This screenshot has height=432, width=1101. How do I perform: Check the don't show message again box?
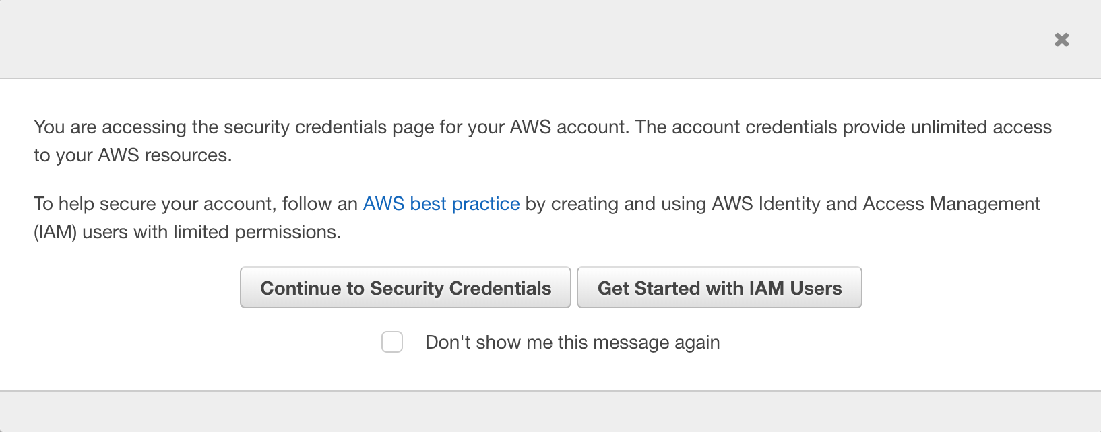(x=392, y=342)
